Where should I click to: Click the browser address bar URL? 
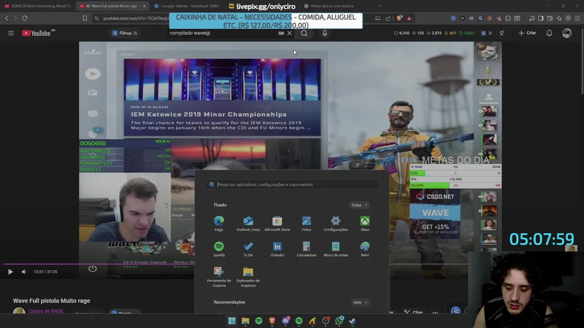pos(136,18)
